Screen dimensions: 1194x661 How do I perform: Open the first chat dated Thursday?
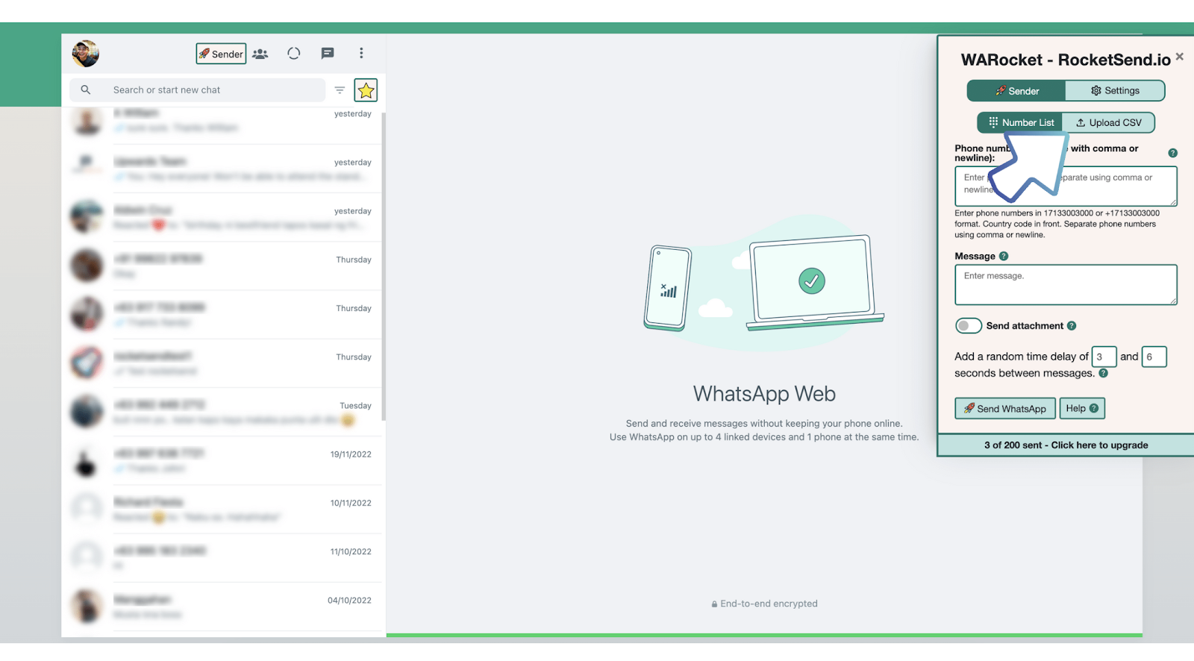coord(222,266)
